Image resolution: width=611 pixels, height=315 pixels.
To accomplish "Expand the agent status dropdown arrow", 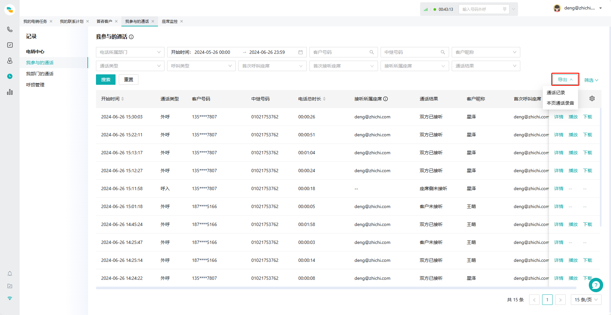I will (513, 9).
